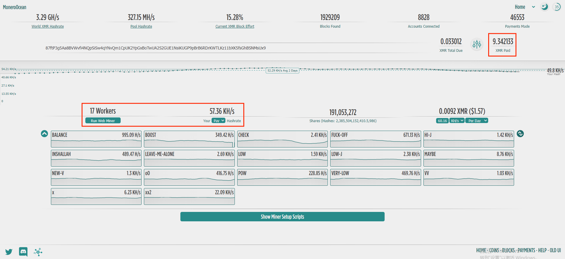Open the Discord icon link
Screen dimensions: 565x259
click(x=23, y=252)
